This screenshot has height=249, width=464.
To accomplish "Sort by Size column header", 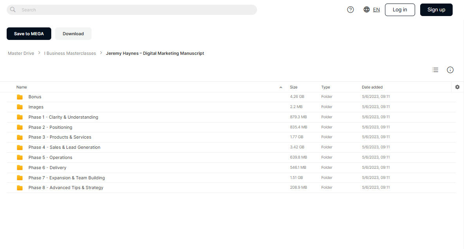I will (x=293, y=87).
